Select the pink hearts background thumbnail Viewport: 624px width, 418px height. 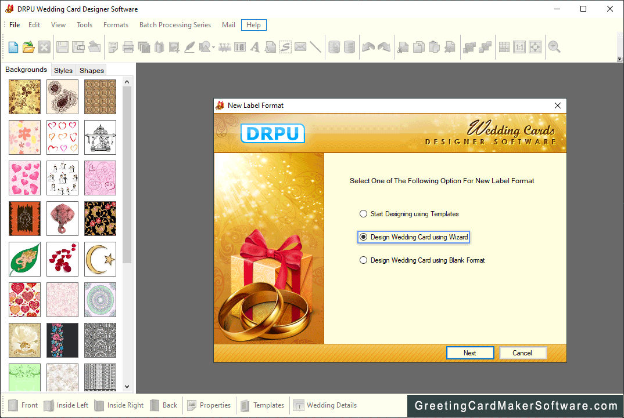coord(24,178)
